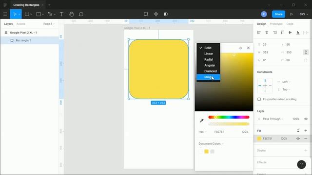
Task: Open the hamburger main menu
Action: tap(5, 14)
